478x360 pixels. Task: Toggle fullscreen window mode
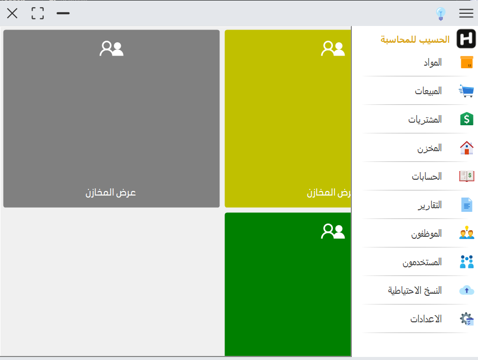click(38, 13)
